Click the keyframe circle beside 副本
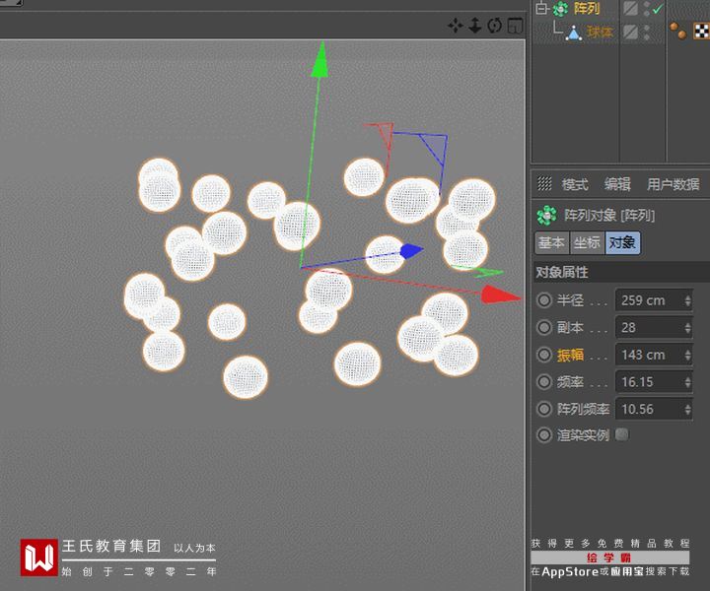The width and height of the screenshot is (710, 591). click(x=543, y=327)
